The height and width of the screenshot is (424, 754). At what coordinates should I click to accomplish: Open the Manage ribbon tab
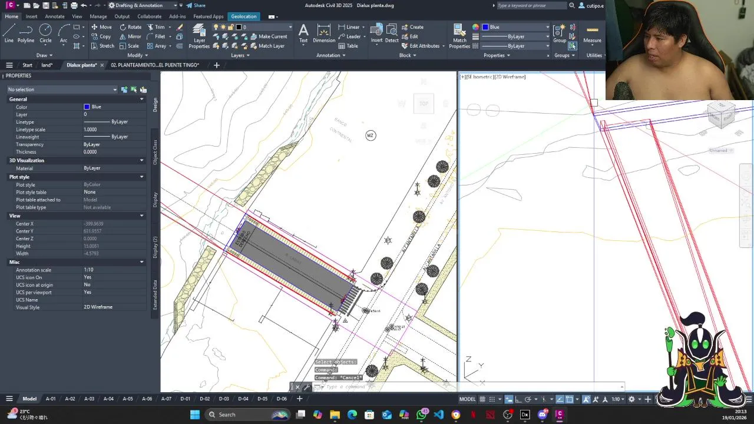coord(98,16)
